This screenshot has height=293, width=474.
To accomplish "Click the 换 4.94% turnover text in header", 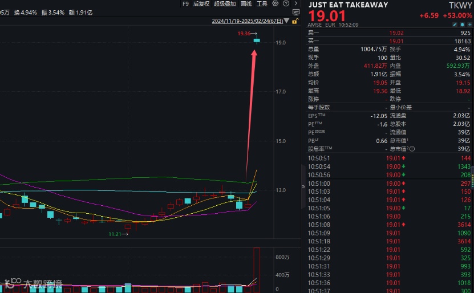I will (x=26, y=13).
